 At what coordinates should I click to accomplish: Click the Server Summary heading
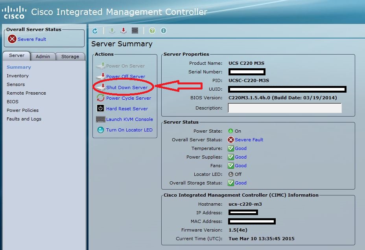122,44
